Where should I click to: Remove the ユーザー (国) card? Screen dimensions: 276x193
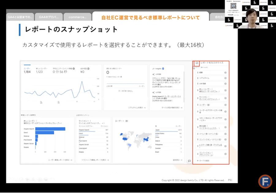pos(225,105)
